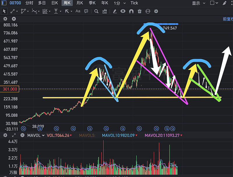The image size is (233, 177).
Task: Open the text annotation tool Aa
Action: [77, 11]
